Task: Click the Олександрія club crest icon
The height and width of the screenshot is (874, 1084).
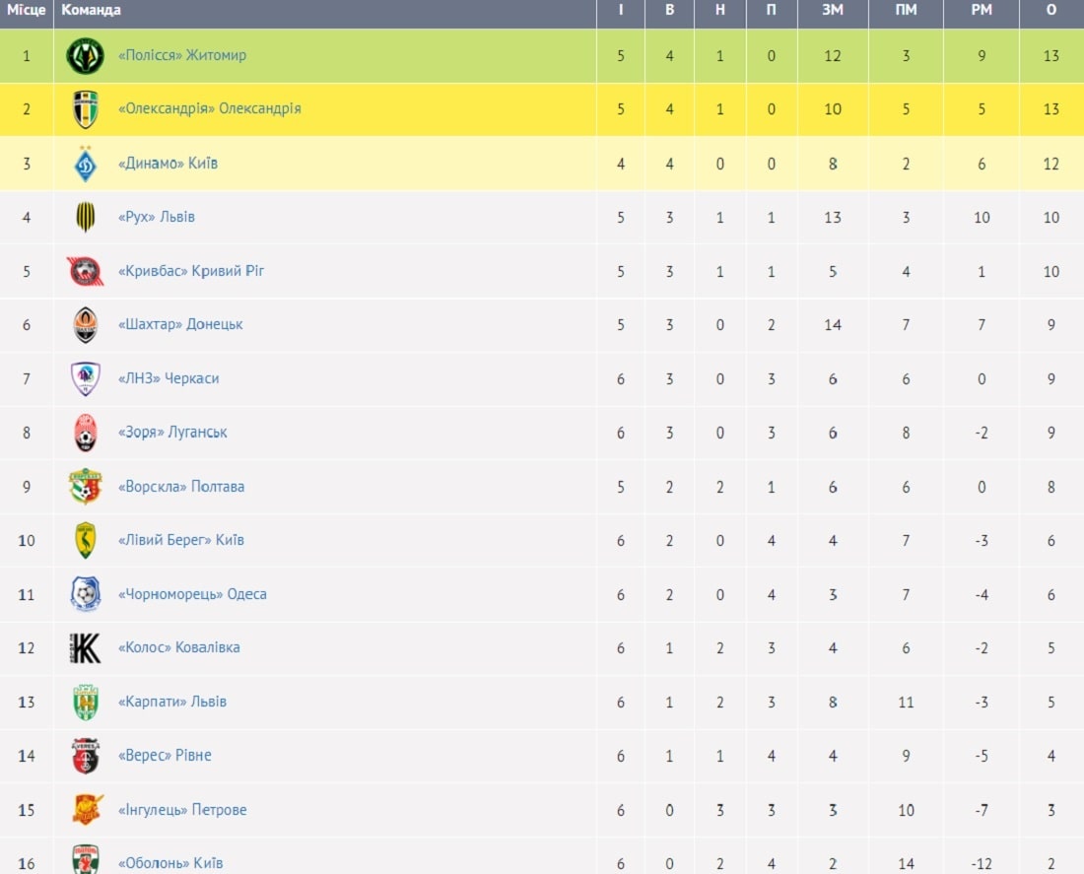Action: point(85,109)
